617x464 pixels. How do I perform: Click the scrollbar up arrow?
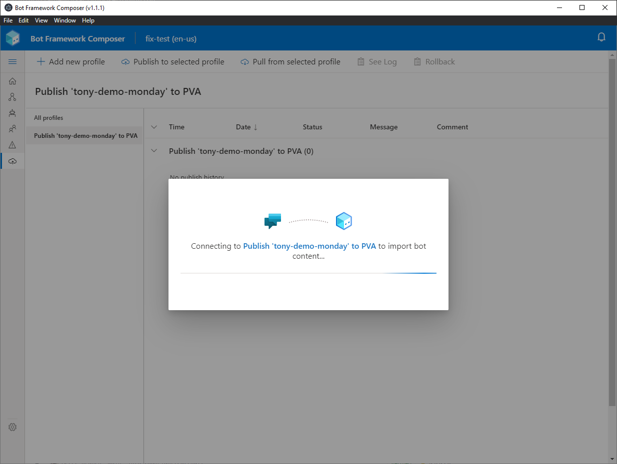coord(612,54)
